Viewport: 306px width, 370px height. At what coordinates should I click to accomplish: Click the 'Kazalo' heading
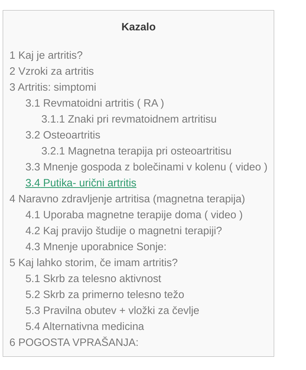click(x=139, y=27)
